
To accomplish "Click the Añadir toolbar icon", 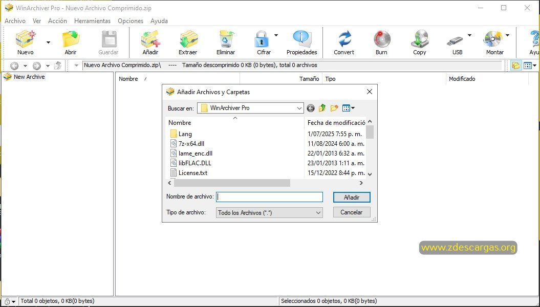I will click(x=151, y=39).
